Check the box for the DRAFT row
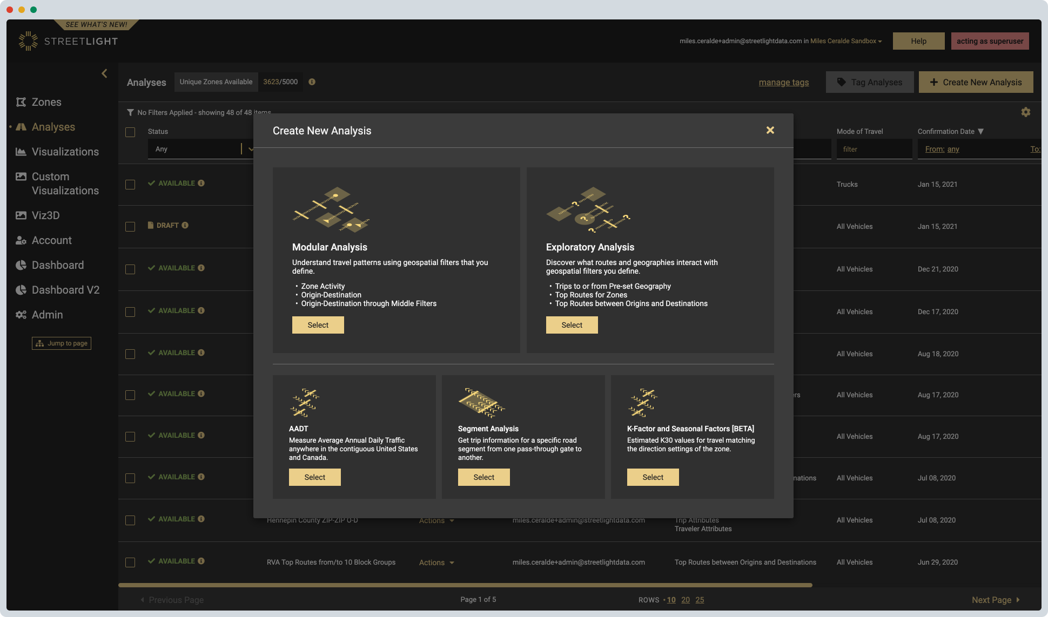The width and height of the screenshot is (1048, 617). pyautogui.click(x=130, y=227)
